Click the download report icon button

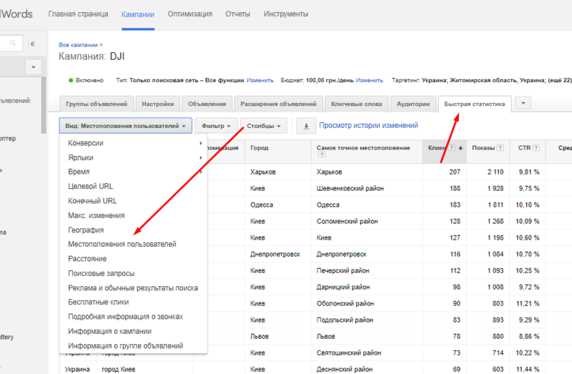coord(306,127)
